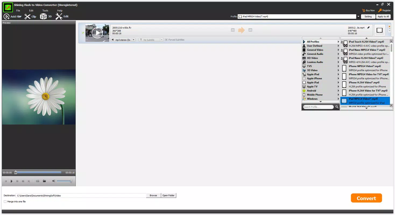Image resolution: width=395 pixels, height=215 pixels.
Task: Open the Profile dropdown arrow
Action: click(x=358, y=17)
